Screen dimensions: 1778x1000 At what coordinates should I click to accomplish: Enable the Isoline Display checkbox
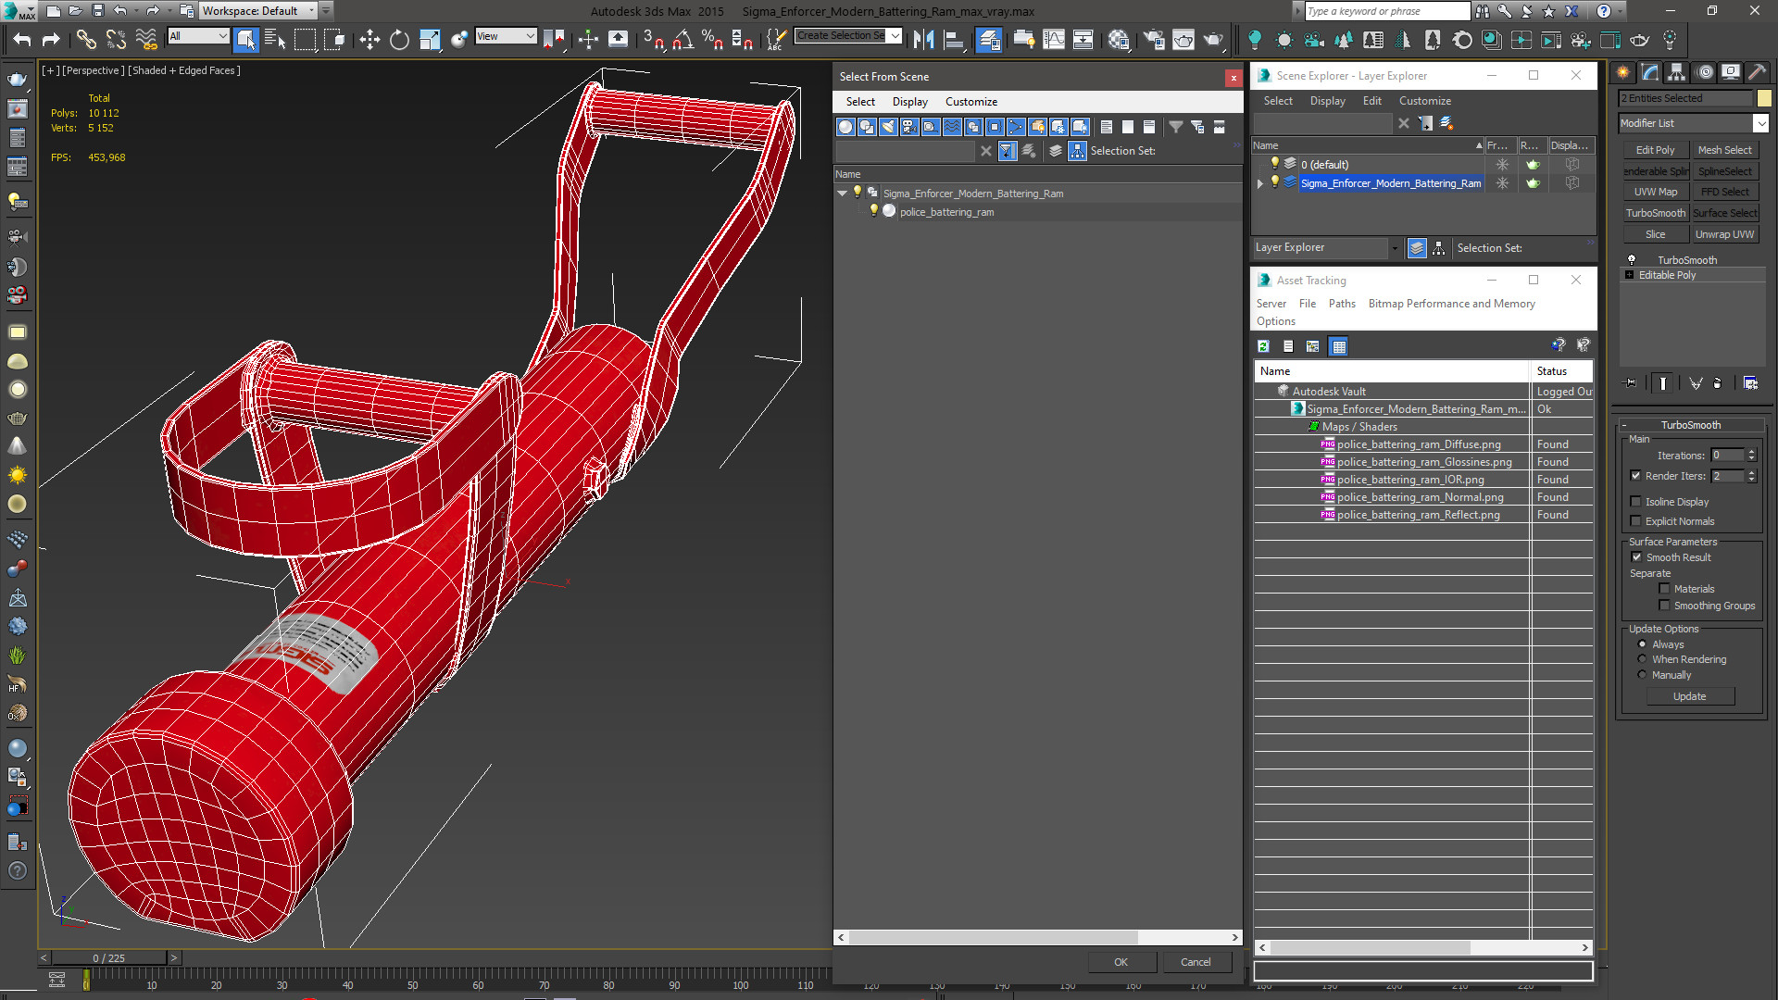(x=1636, y=502)
